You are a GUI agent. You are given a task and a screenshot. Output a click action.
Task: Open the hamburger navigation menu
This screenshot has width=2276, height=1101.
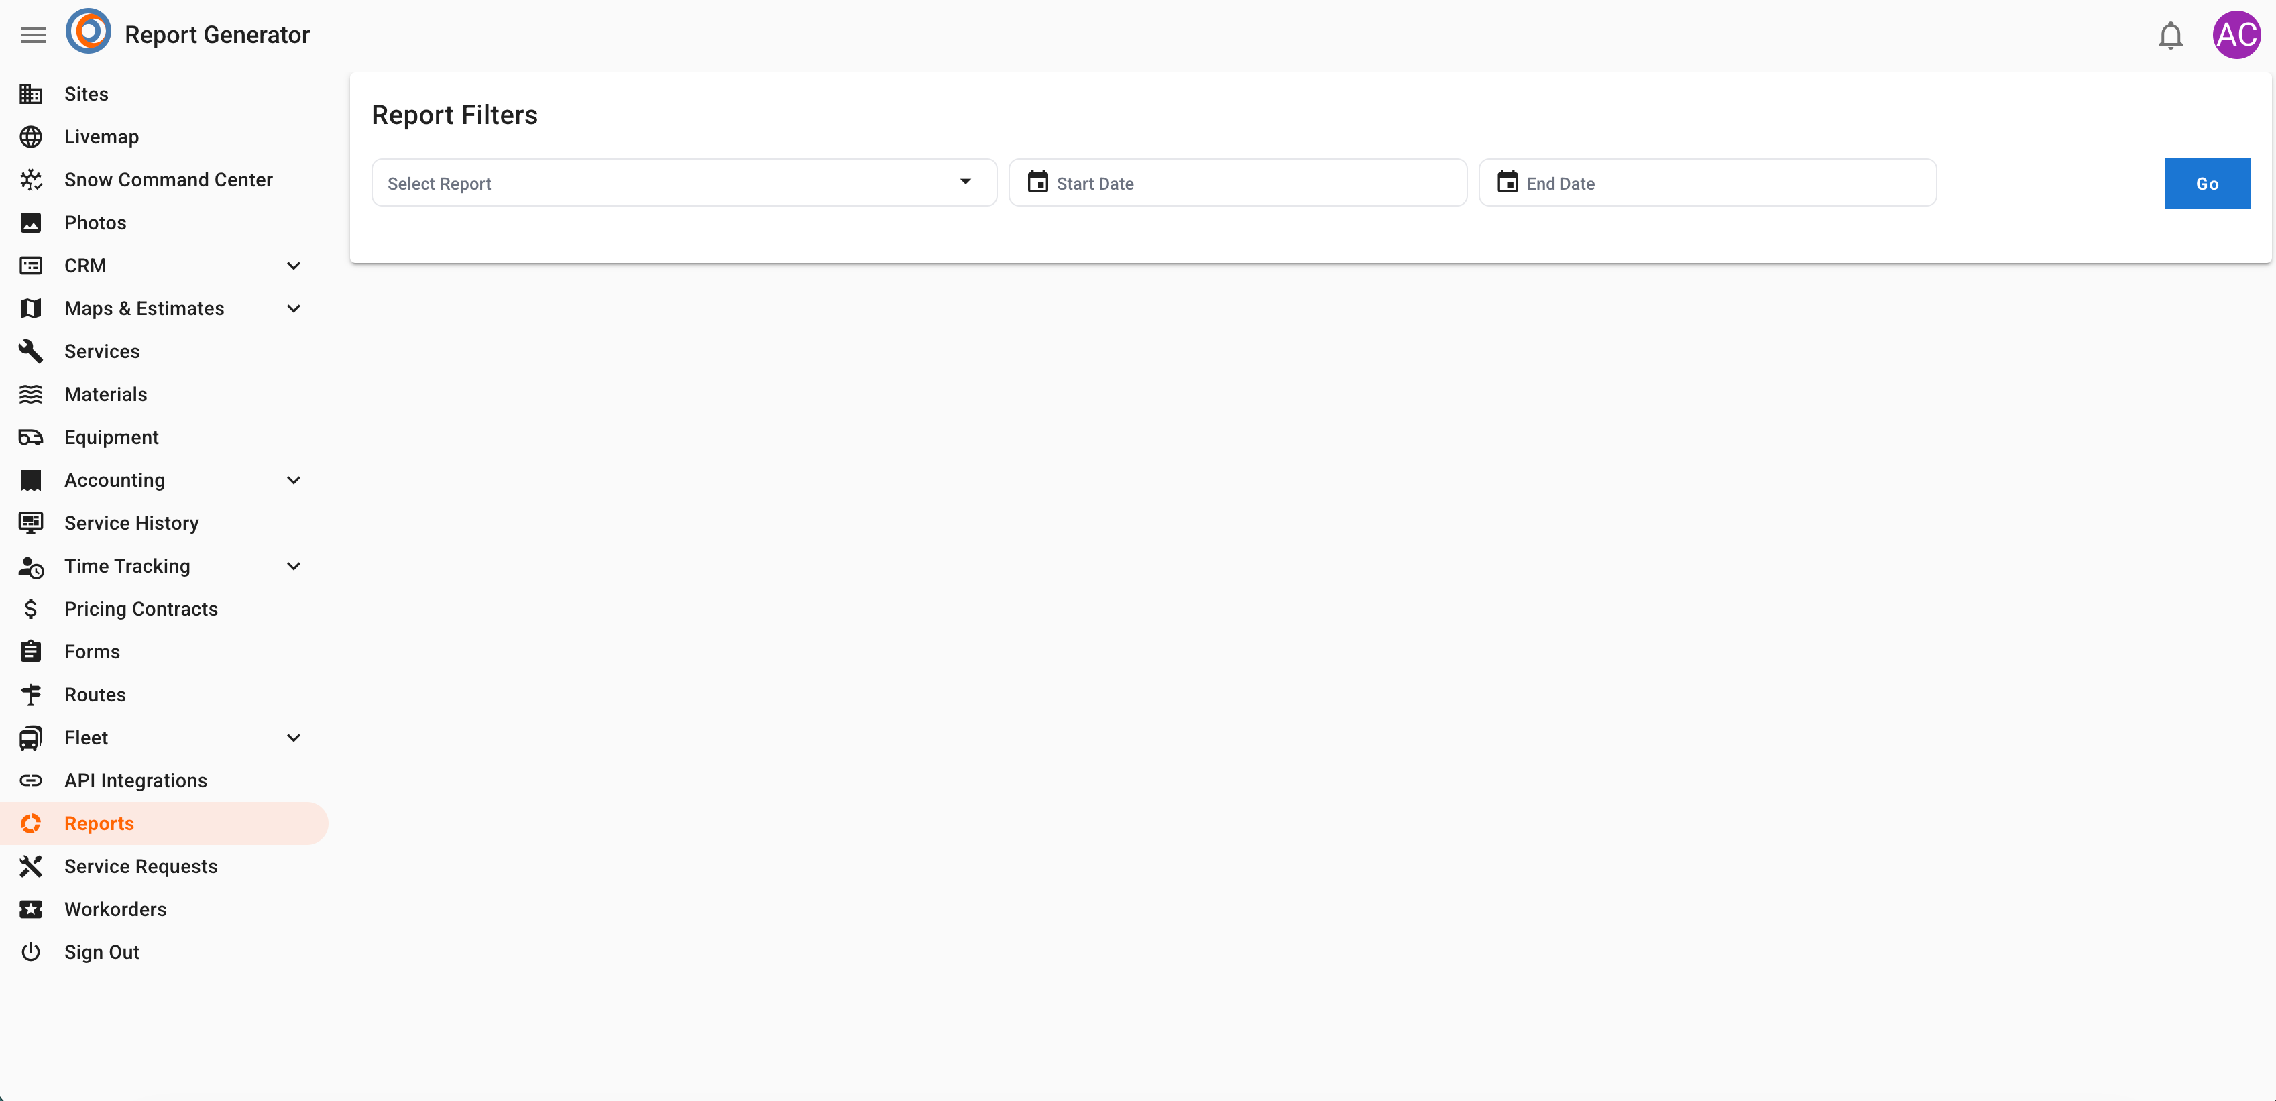[33, 34]
